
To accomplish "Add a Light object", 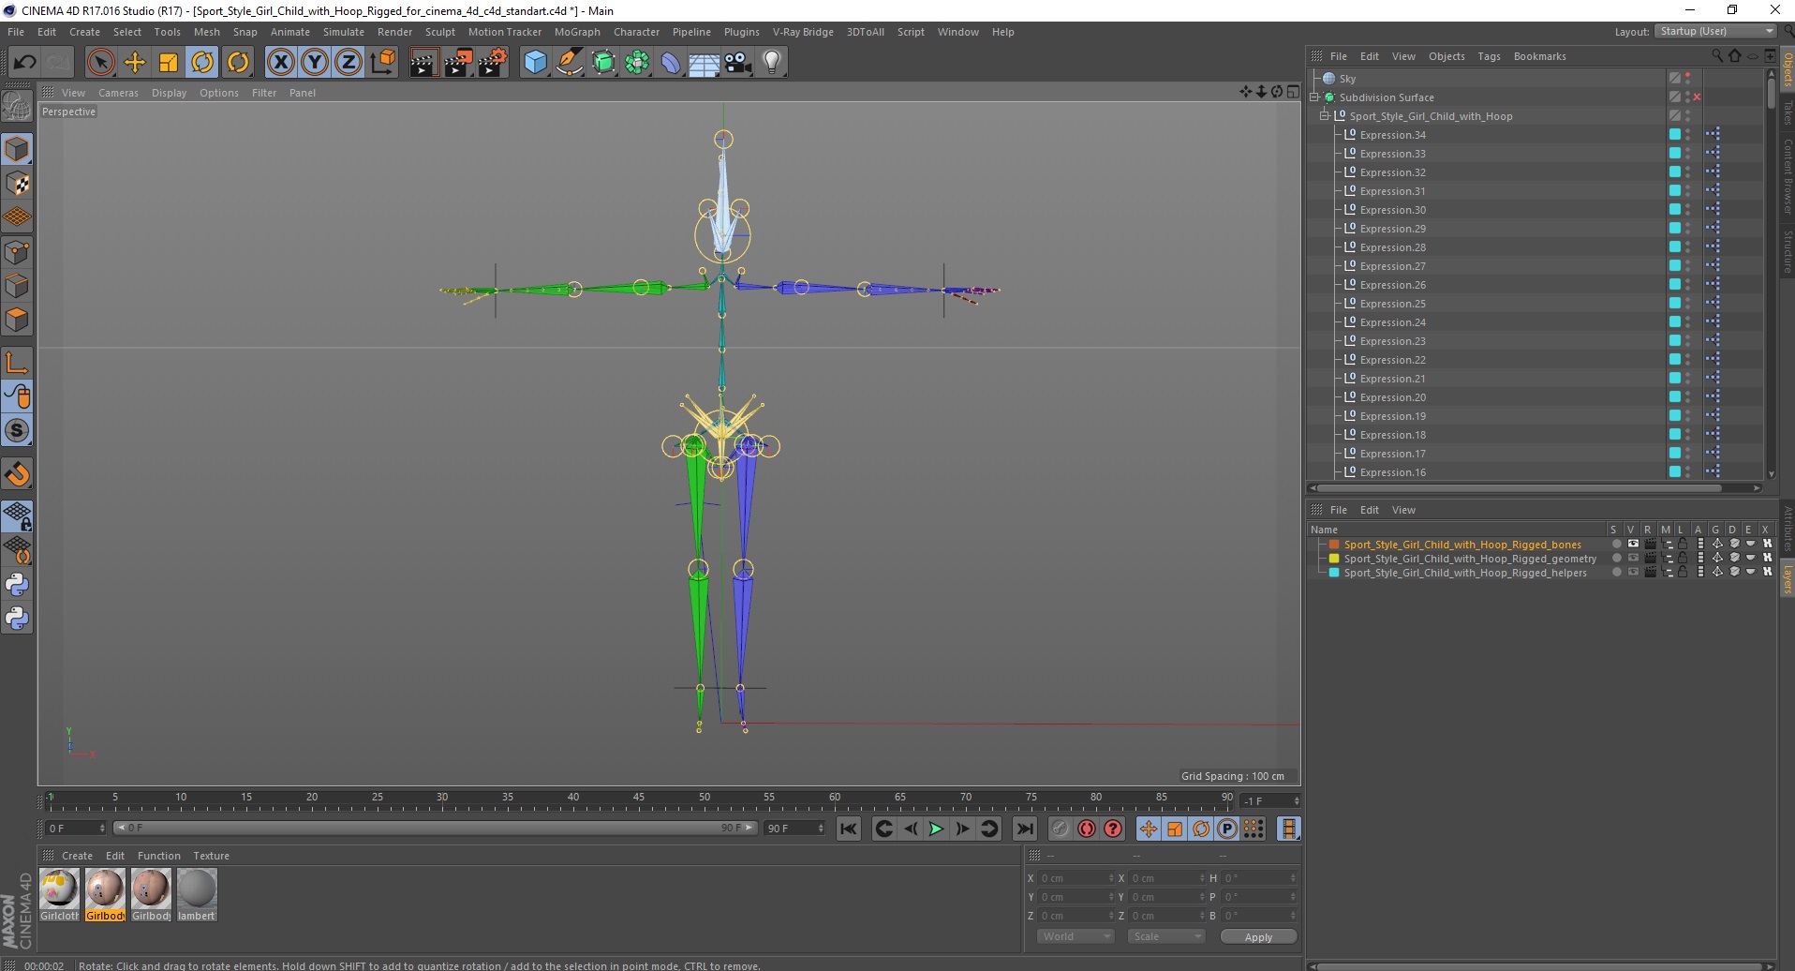I will [x=772, y=63].
